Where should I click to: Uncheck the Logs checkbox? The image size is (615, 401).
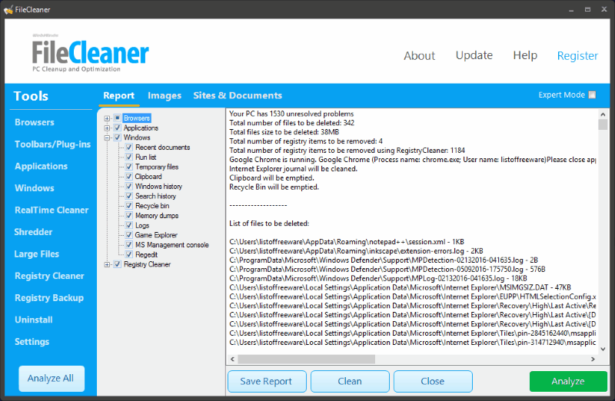click(x=129, y=225)
